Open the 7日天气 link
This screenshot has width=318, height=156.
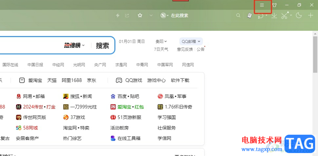tap(161, 49)
